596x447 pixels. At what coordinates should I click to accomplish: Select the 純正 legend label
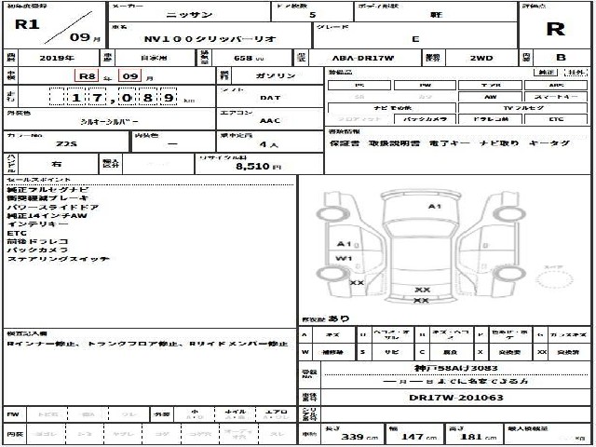[x=546, y=72]
